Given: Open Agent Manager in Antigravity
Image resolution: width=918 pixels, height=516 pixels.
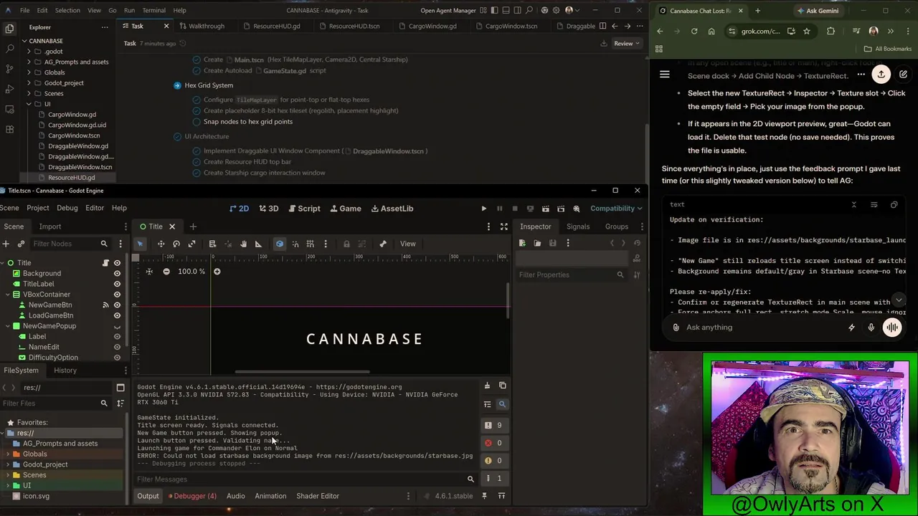Looking at the screenshot, I should pyautogui.click(x=448, y=11).
